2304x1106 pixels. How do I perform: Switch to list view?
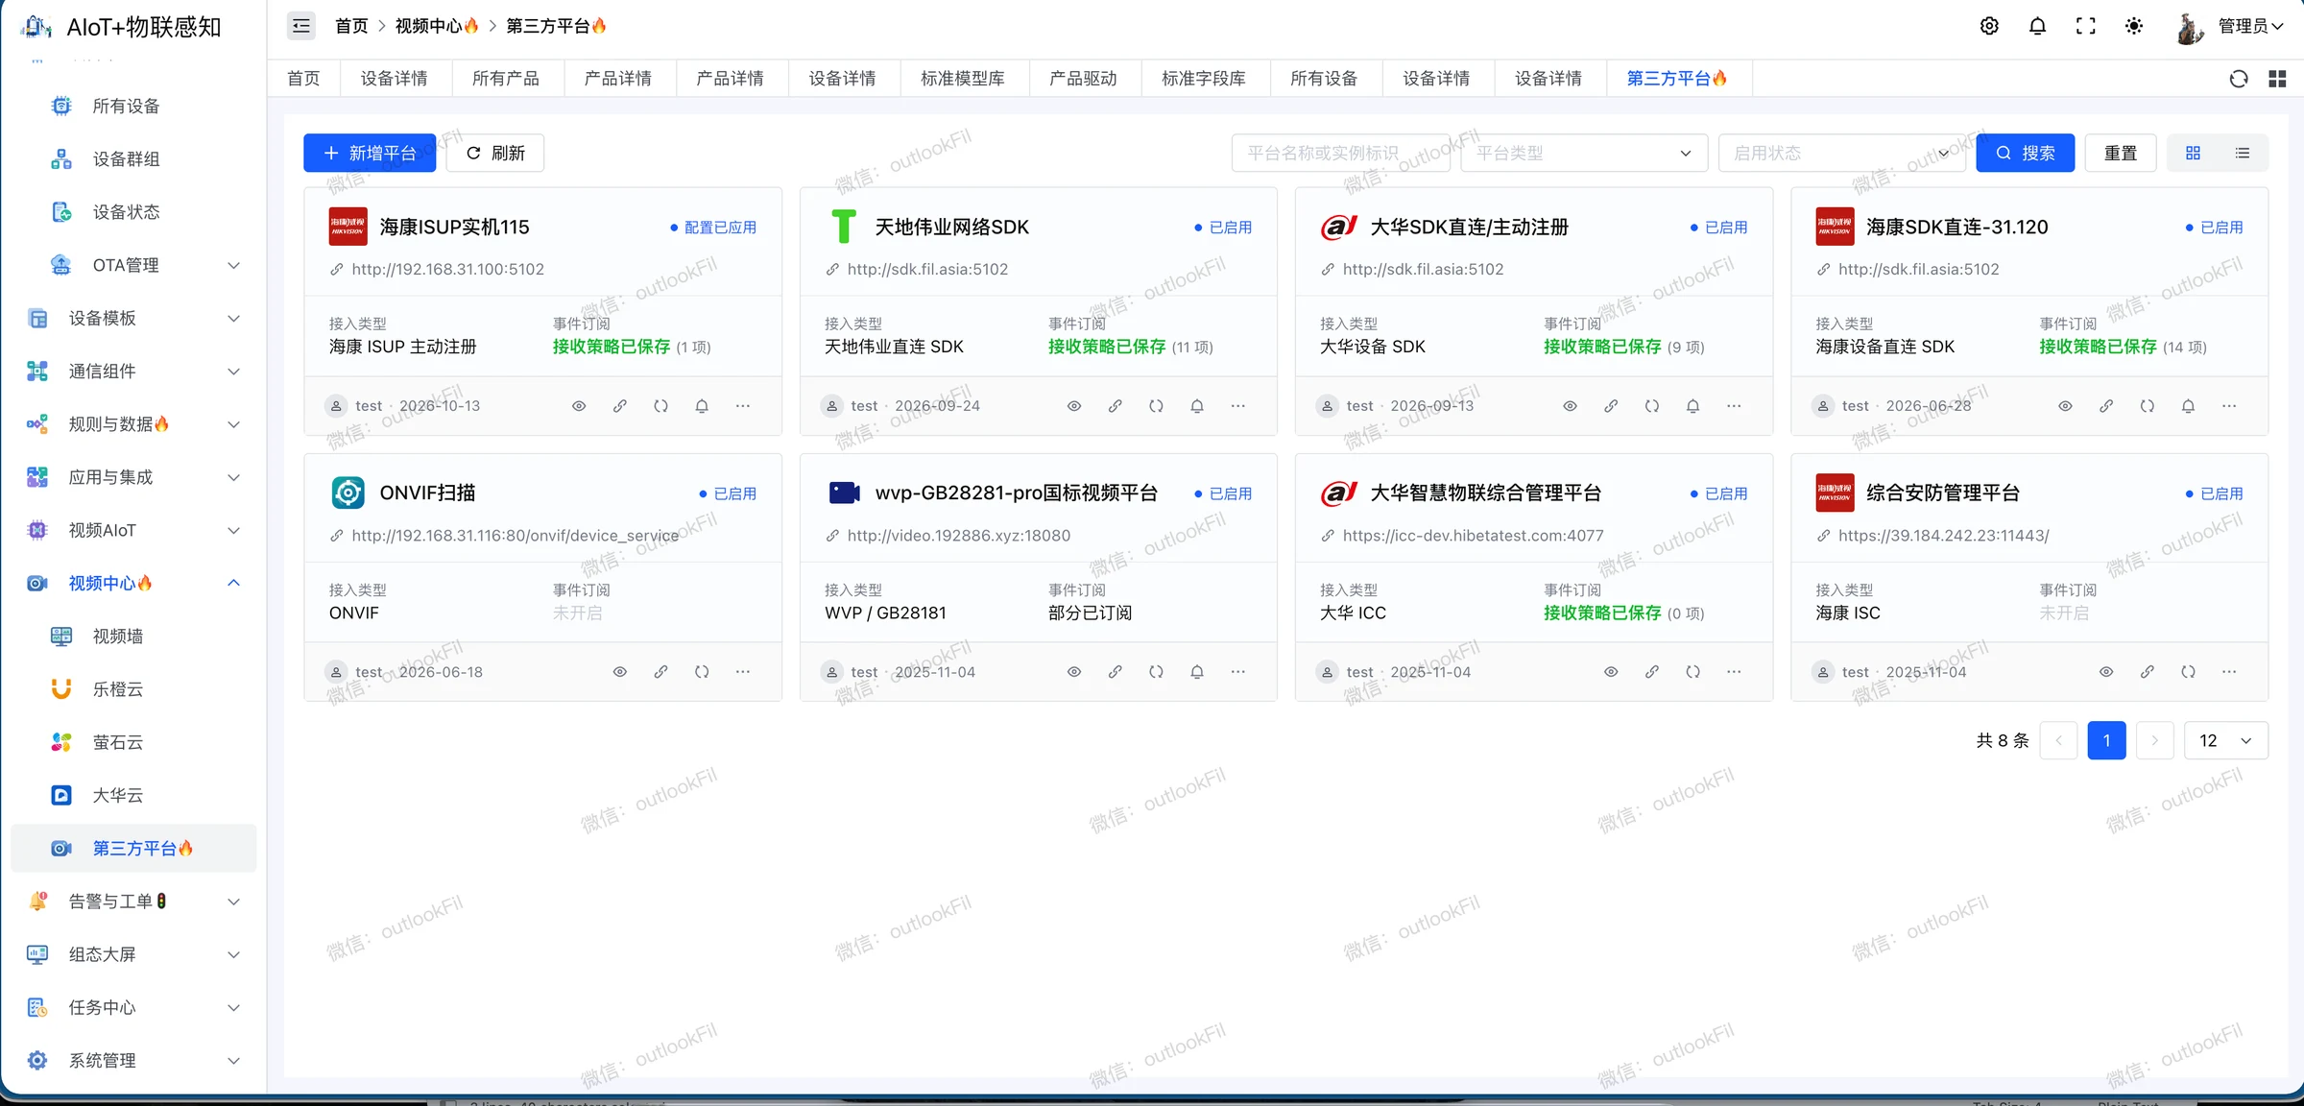pos(2243,153)
